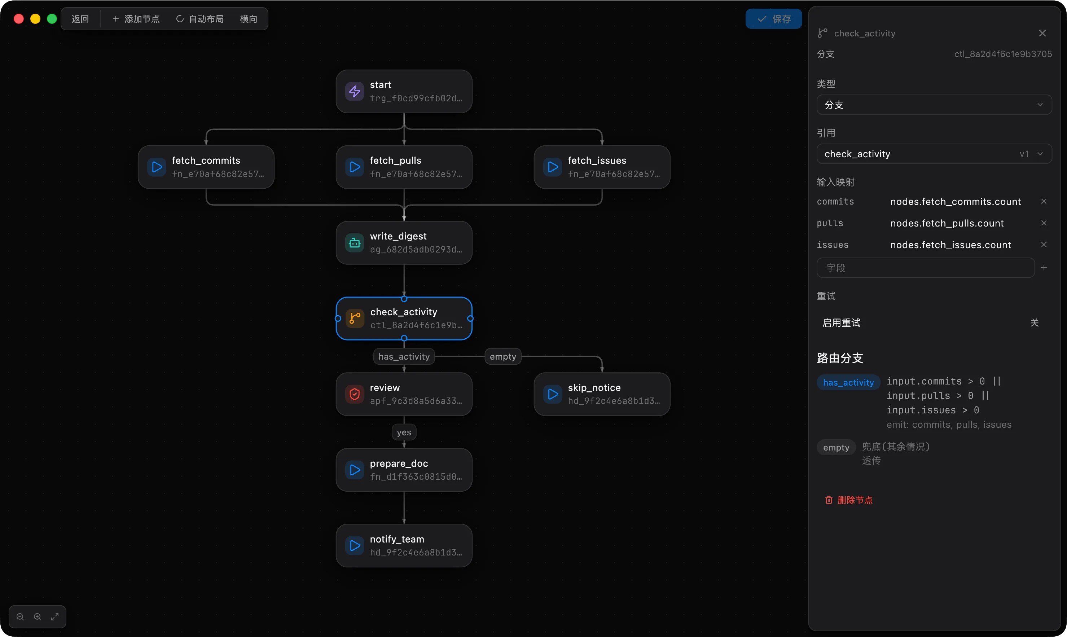Viewport: 1067px width, 637px height.
Task: Click the has_activity condition expression text
Action: click(944, 396)
